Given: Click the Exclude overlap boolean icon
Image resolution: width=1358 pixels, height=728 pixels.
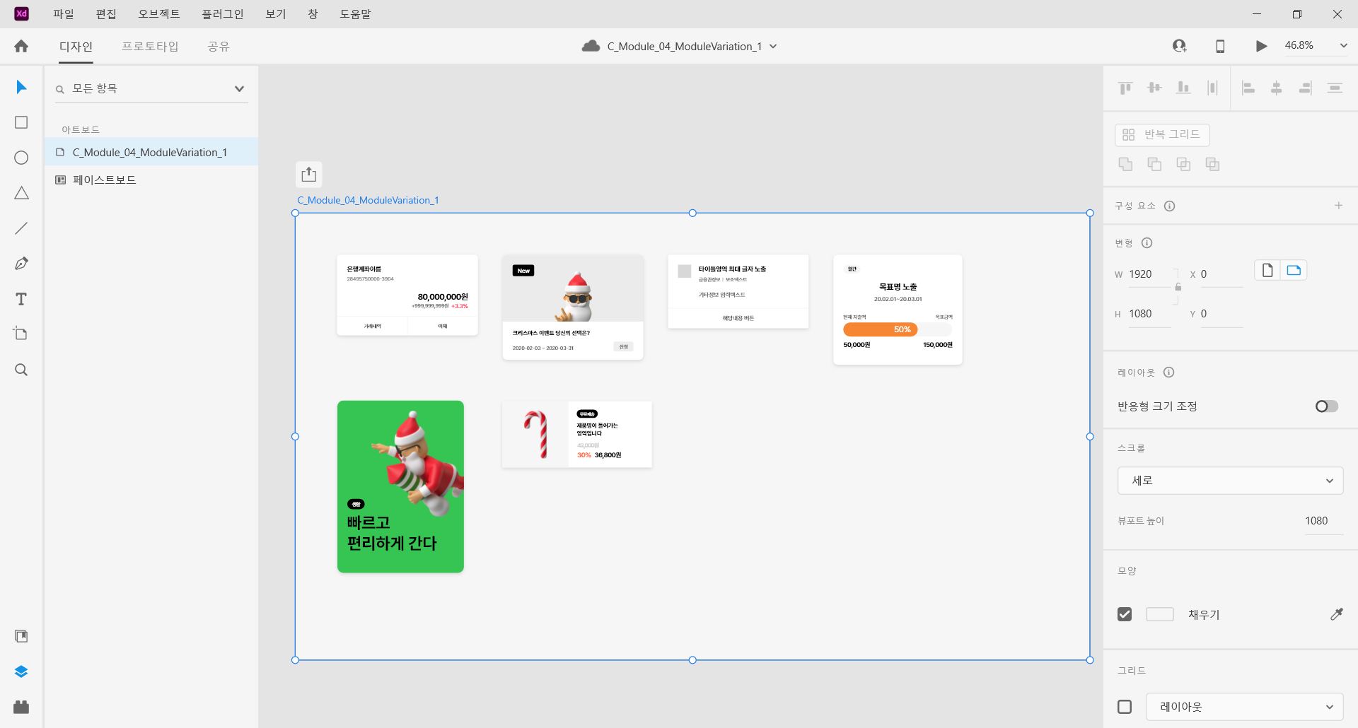Looking at the screenshot, I should (x=1212, y=164).
